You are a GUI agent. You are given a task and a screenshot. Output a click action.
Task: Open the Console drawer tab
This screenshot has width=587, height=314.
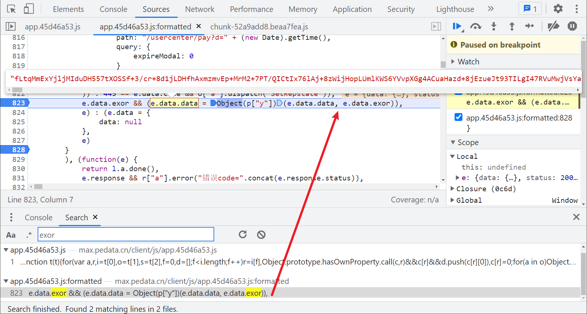(x=39, y=218)
